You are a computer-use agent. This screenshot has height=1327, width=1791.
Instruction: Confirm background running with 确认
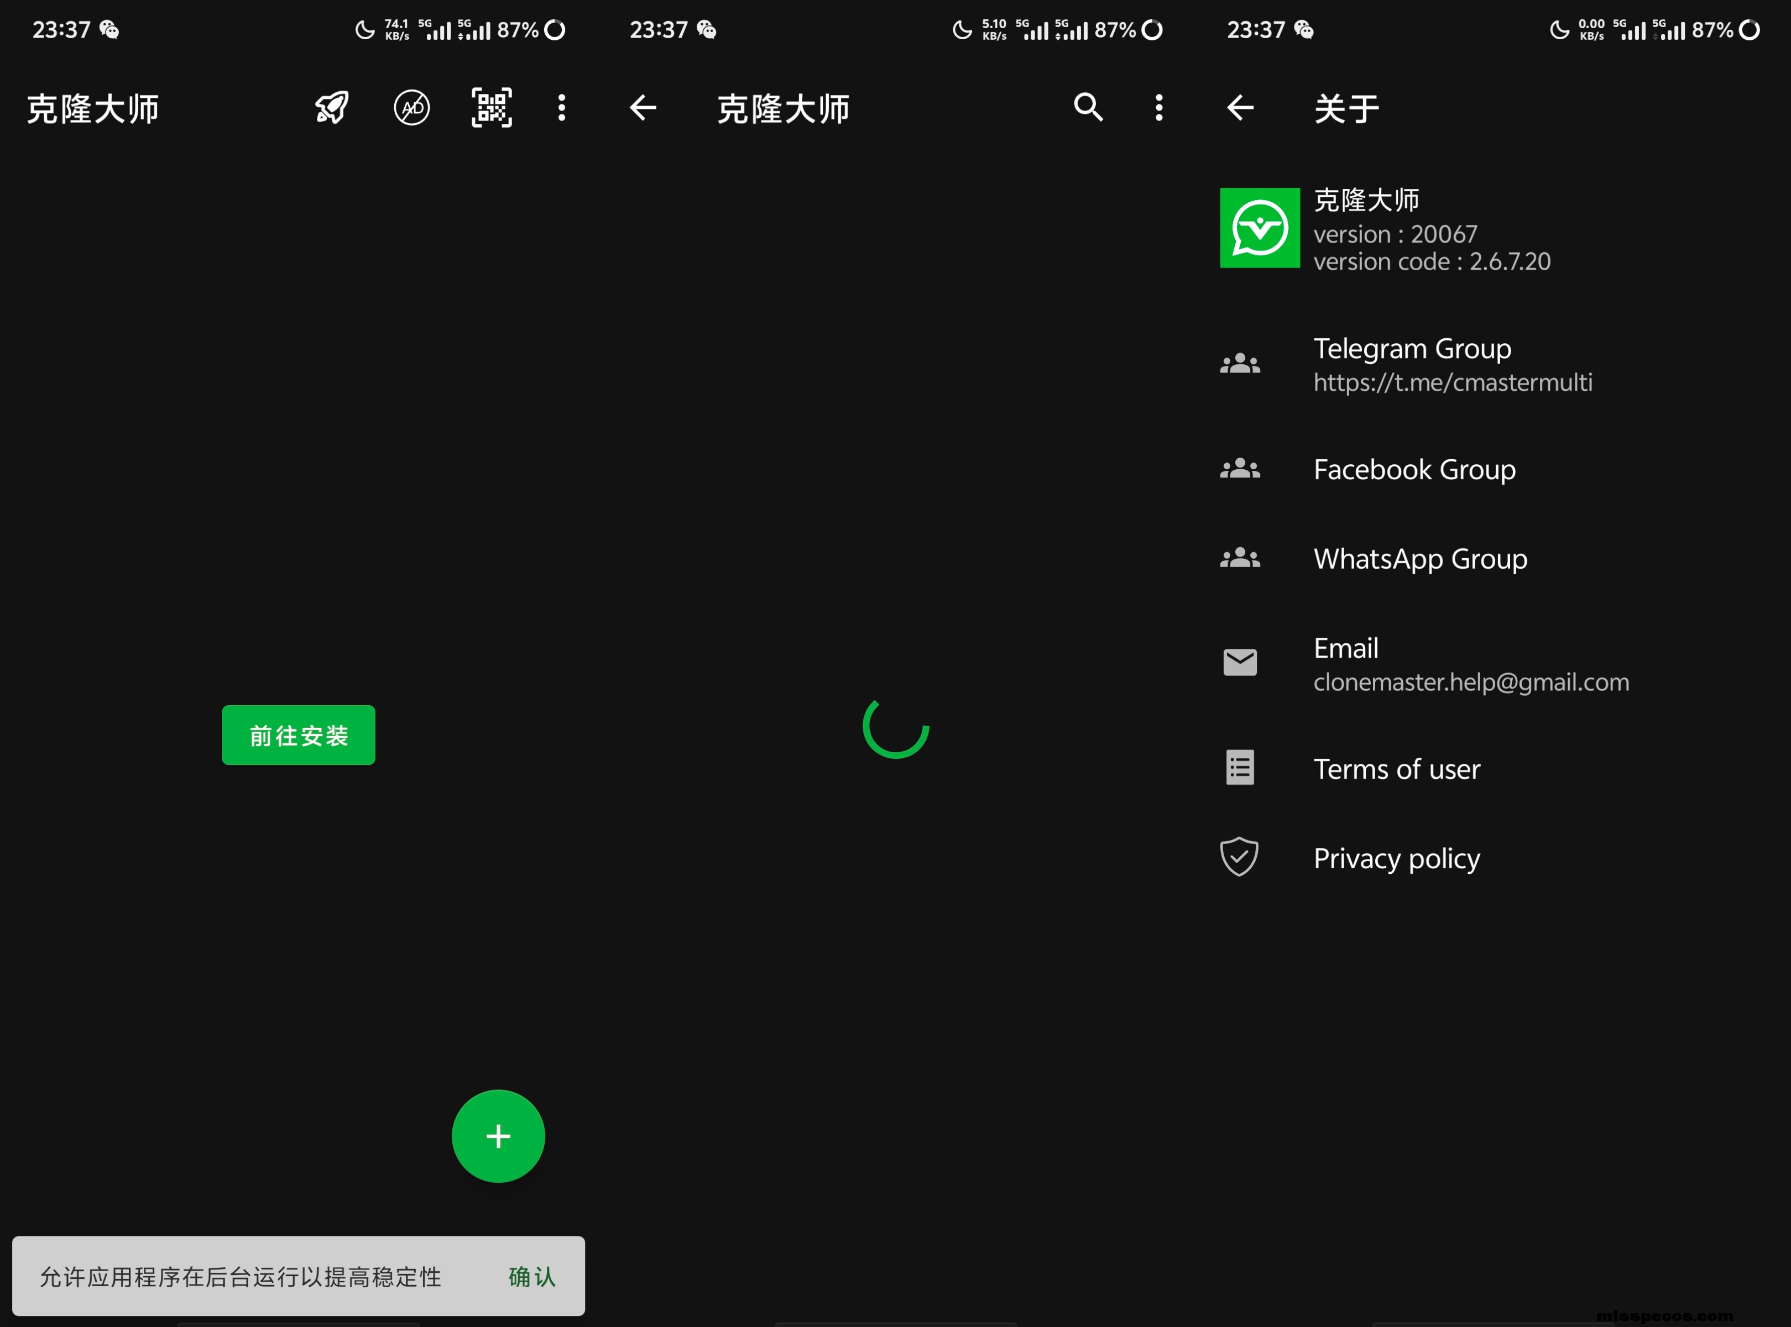click(532, 1276)
